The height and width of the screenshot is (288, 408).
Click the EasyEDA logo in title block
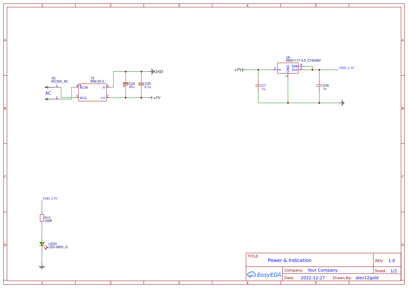coord(264,275)
